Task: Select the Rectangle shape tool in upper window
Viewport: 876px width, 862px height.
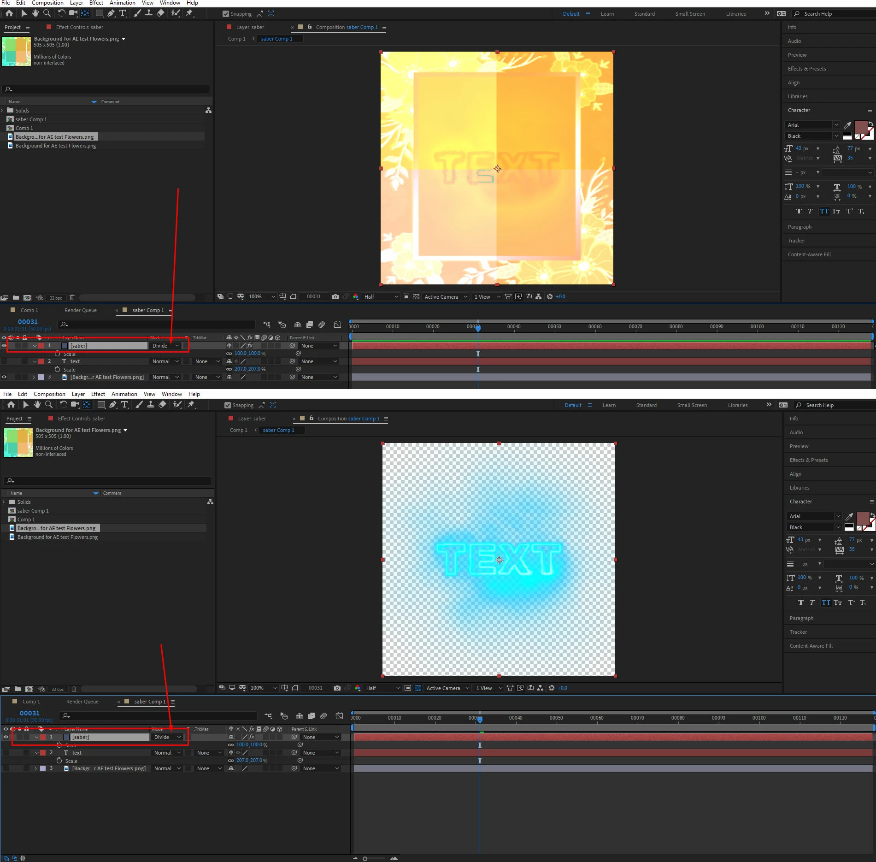Action: [100, 13]
